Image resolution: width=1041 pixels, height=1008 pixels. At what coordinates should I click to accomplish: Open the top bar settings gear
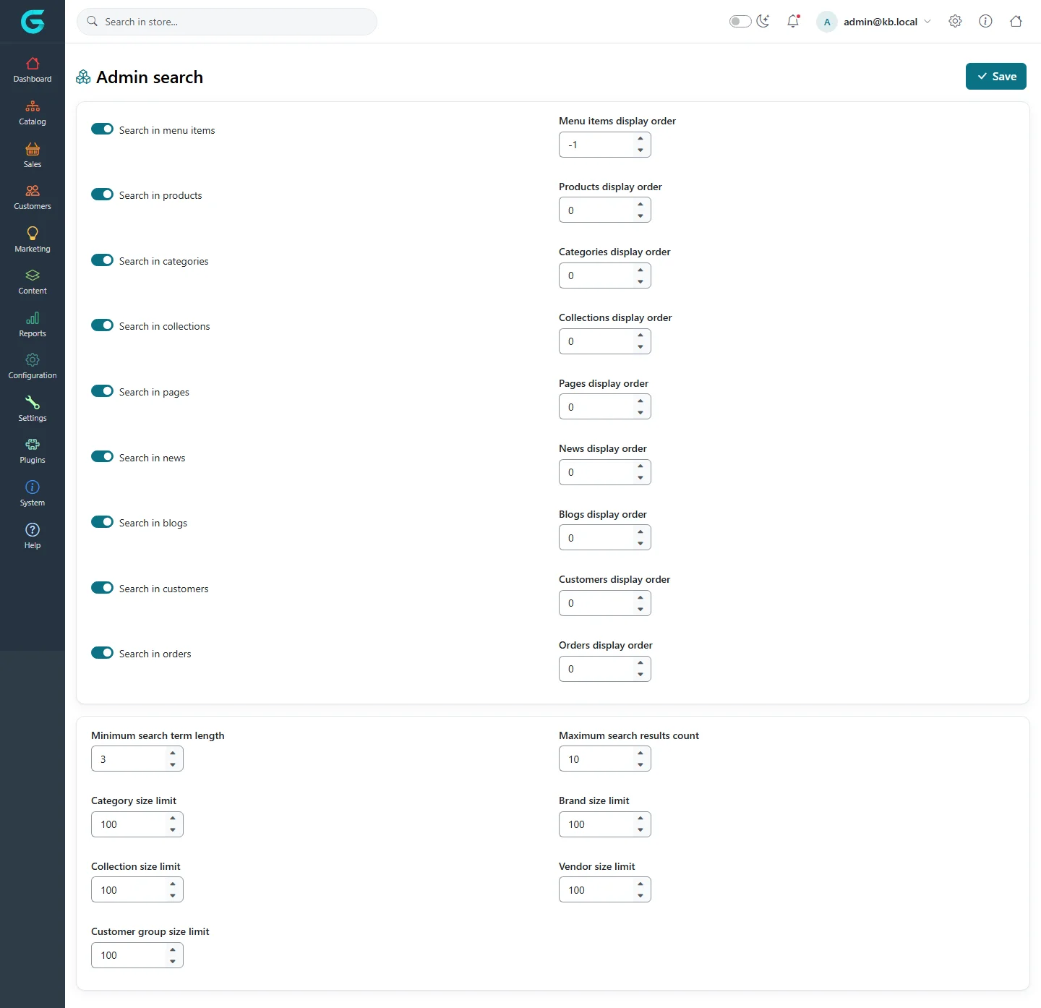click(955, 21)
